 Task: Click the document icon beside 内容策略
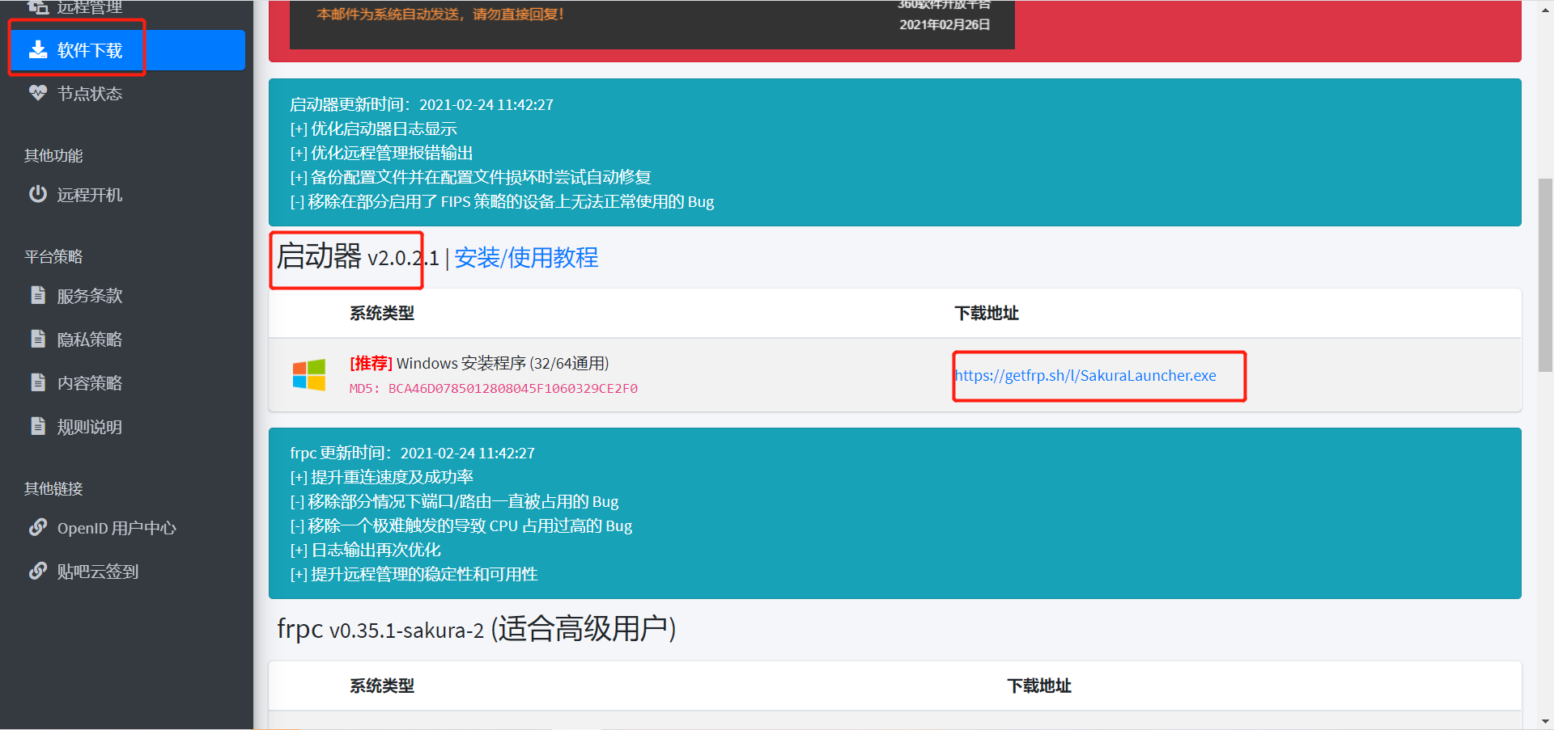tap(38, 382)
